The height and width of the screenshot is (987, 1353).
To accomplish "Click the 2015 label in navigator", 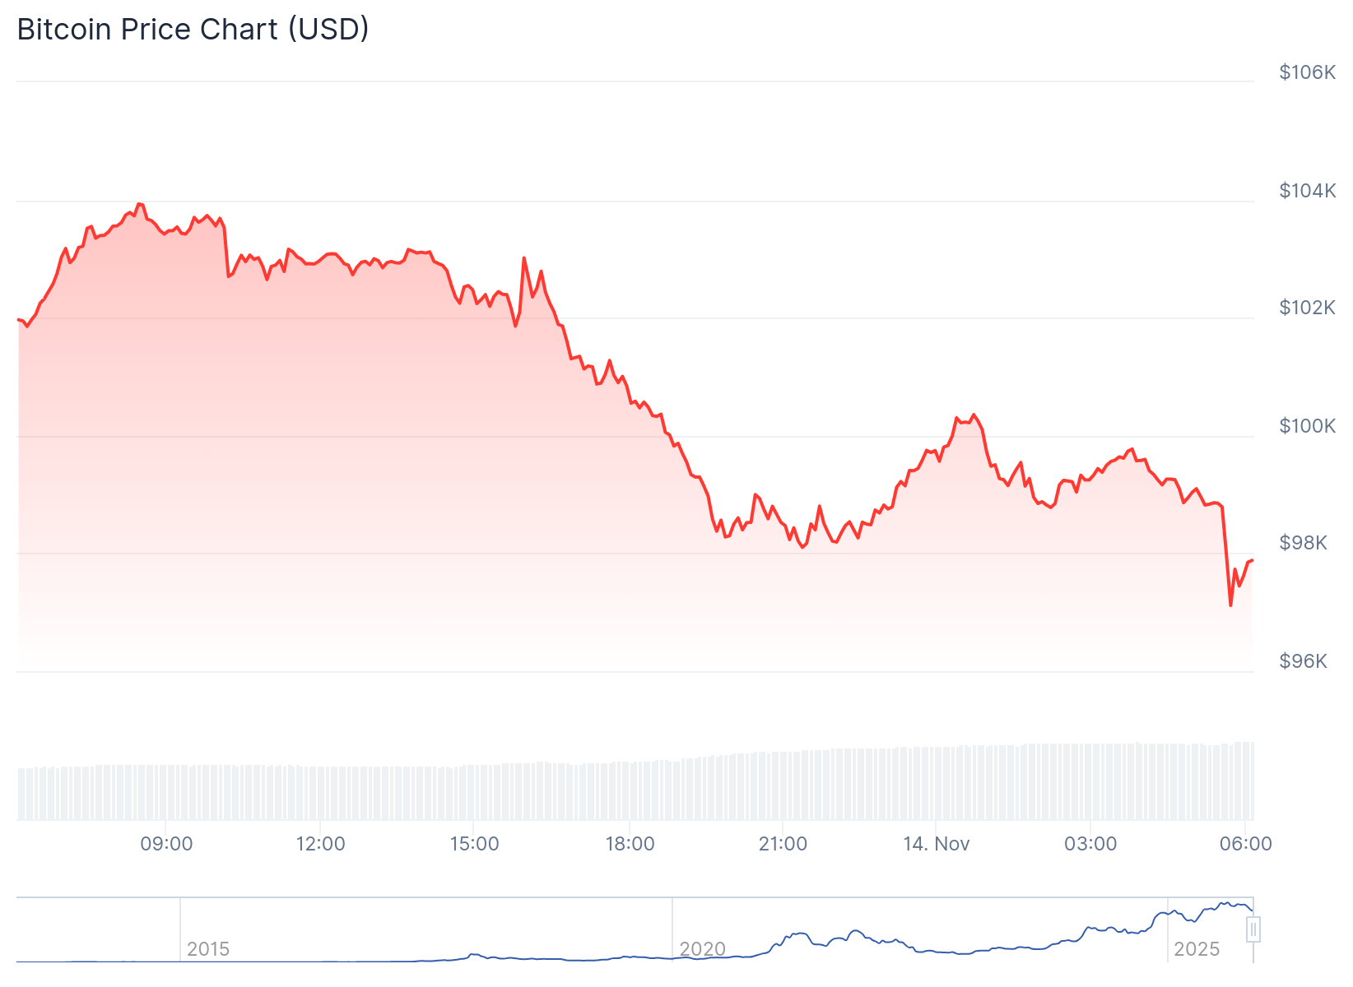I will click(208, 949).
